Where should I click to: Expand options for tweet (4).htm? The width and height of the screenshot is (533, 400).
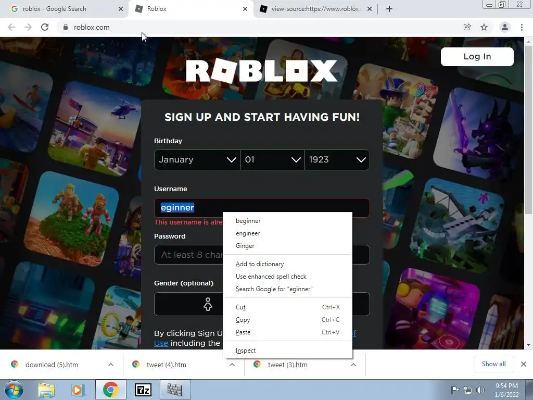click(x=232, y=365)
